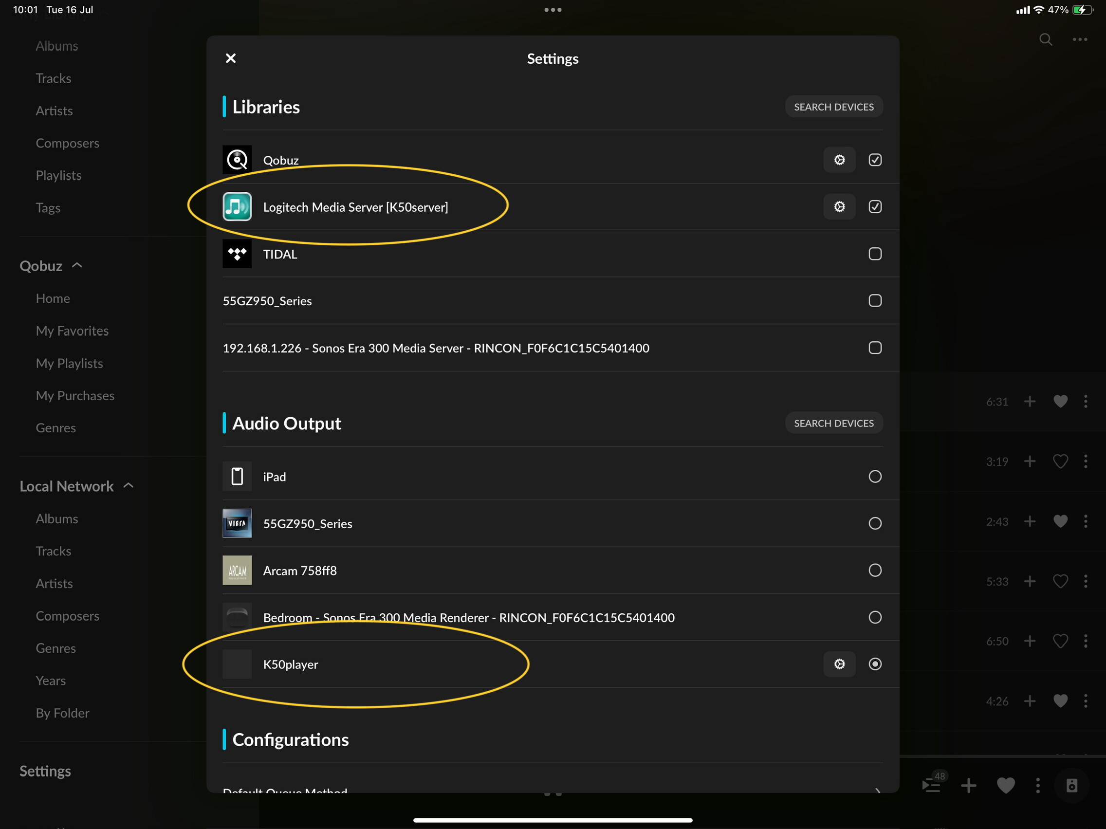Open My Library Tracks in sidebar

click(53, 78)
